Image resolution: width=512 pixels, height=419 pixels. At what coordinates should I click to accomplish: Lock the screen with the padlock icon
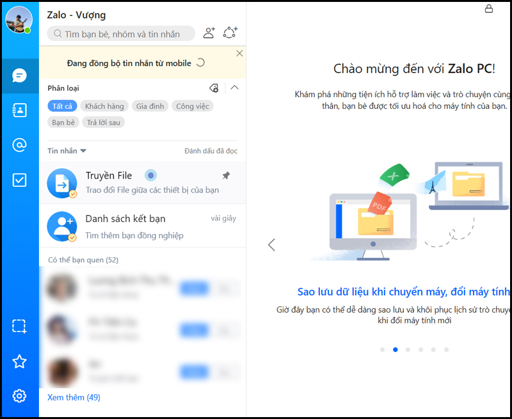click(x=489, y=8)
